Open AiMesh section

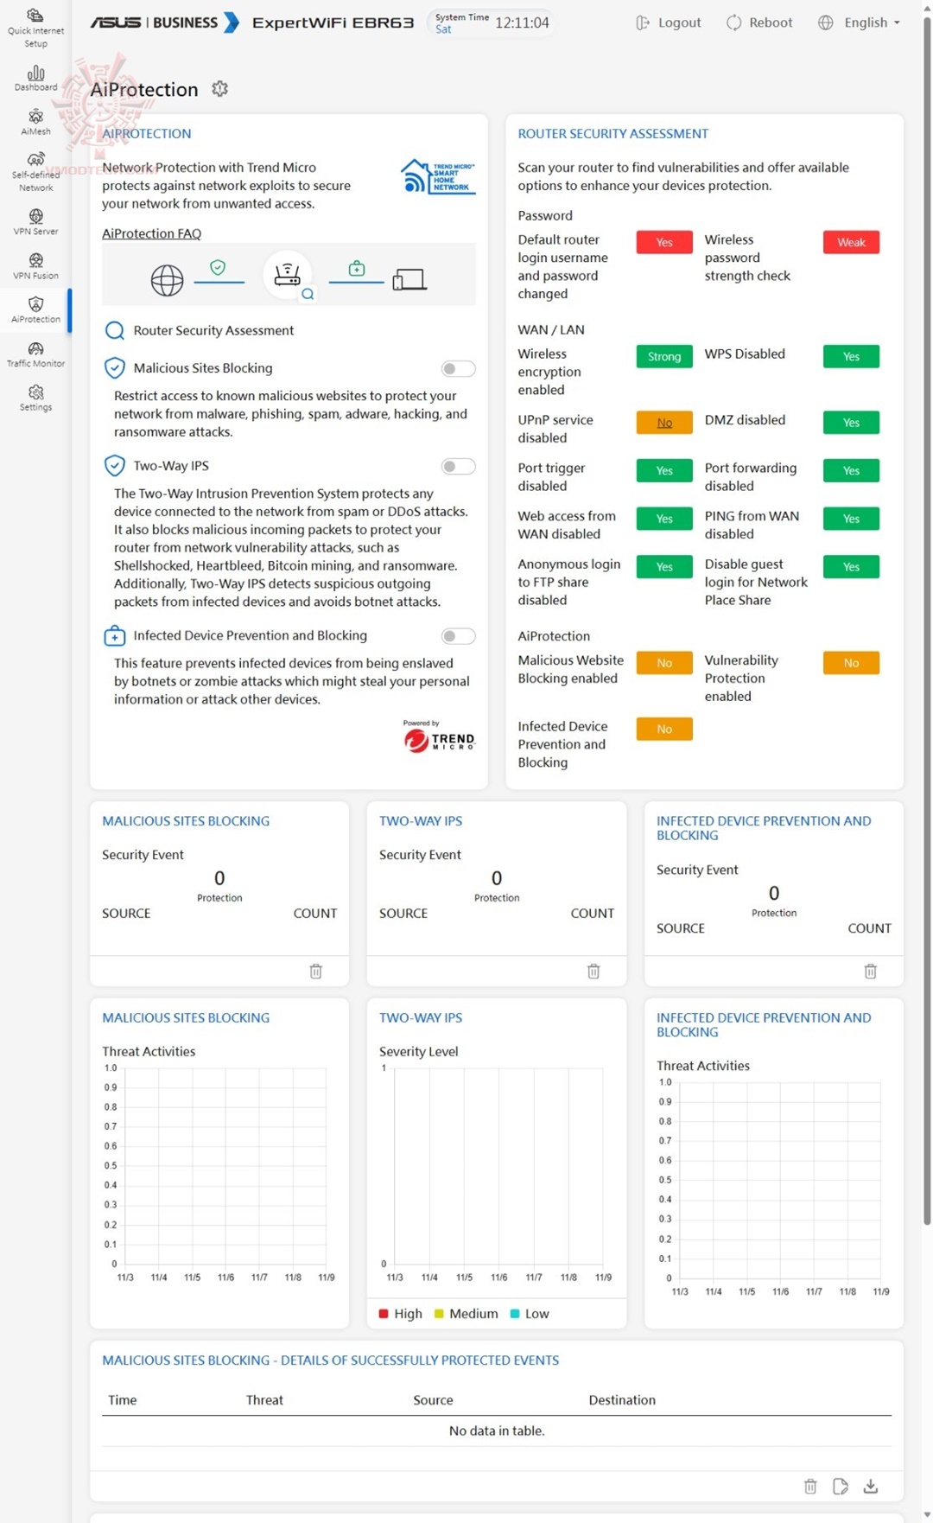tap(35, 122)
